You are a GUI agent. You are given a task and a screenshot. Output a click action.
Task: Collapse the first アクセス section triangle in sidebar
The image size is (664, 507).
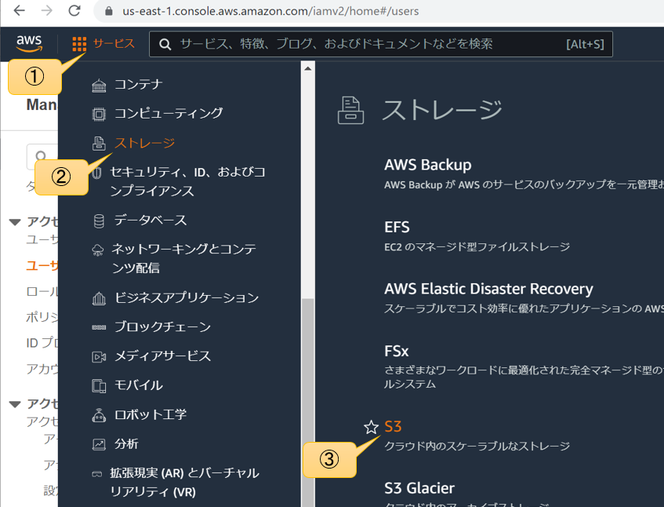click(x=15, y=221)
